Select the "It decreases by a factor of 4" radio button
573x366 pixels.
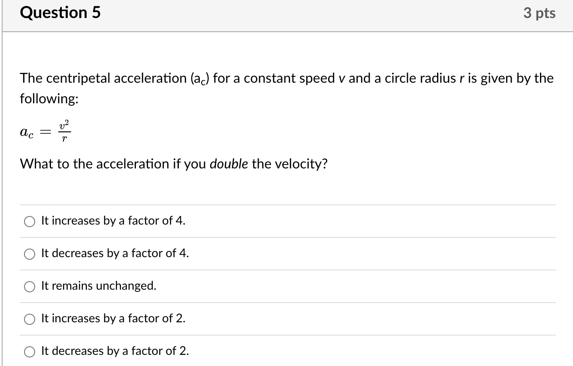tap(29, 254)
